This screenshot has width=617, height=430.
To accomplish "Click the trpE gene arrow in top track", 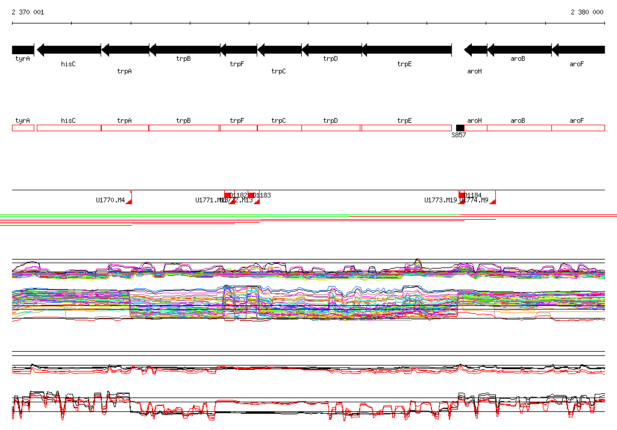I will pos(407,50).
